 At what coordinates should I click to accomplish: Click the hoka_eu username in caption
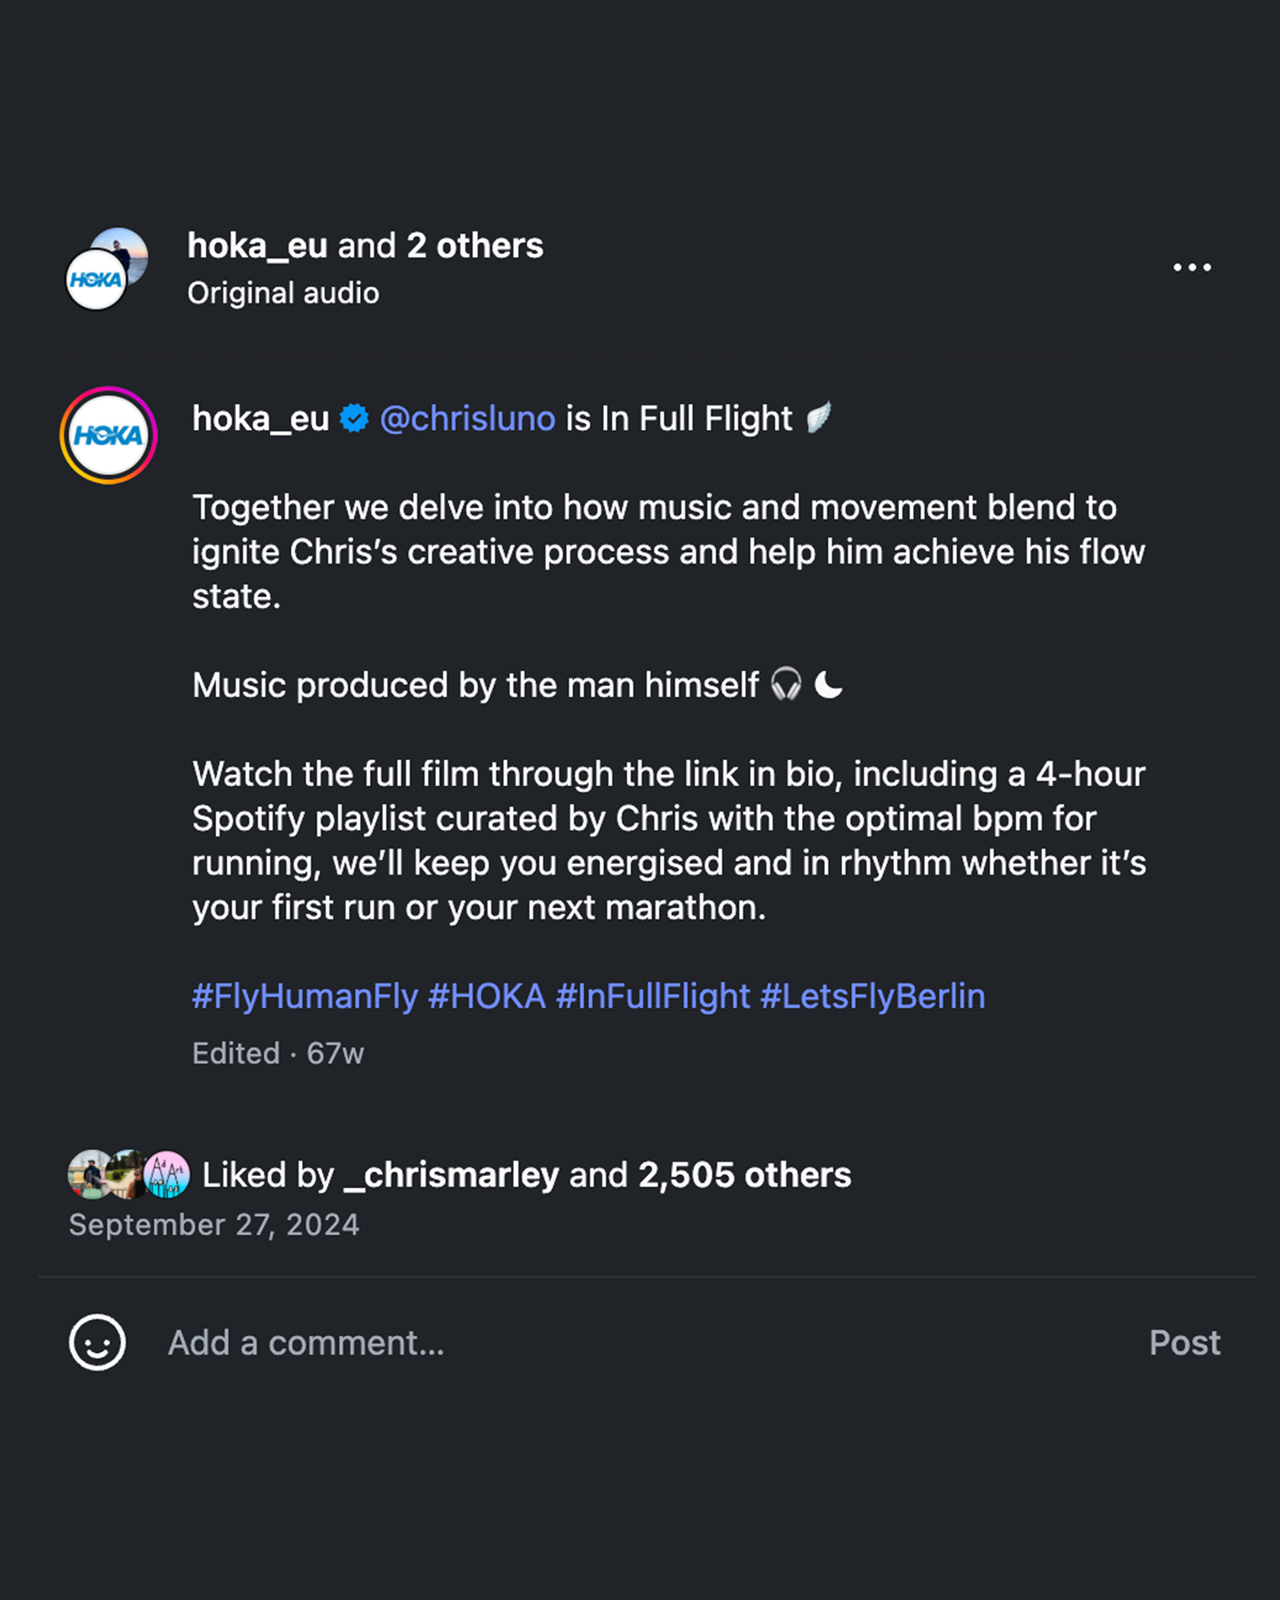[x=261, y=419]
